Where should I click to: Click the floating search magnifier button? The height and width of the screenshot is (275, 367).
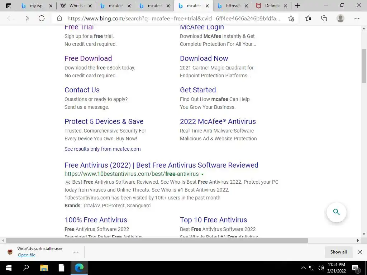[x=336, y=212]
